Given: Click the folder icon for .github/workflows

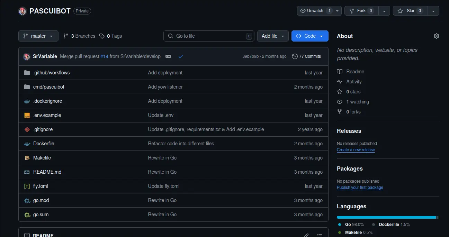Looking at the screenshot, I should (x=27, y=72).
